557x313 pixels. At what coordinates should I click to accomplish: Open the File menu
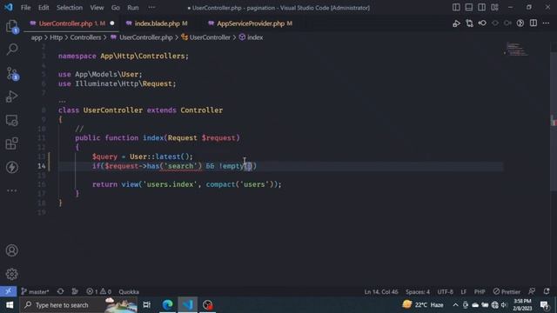pos(25,8)
